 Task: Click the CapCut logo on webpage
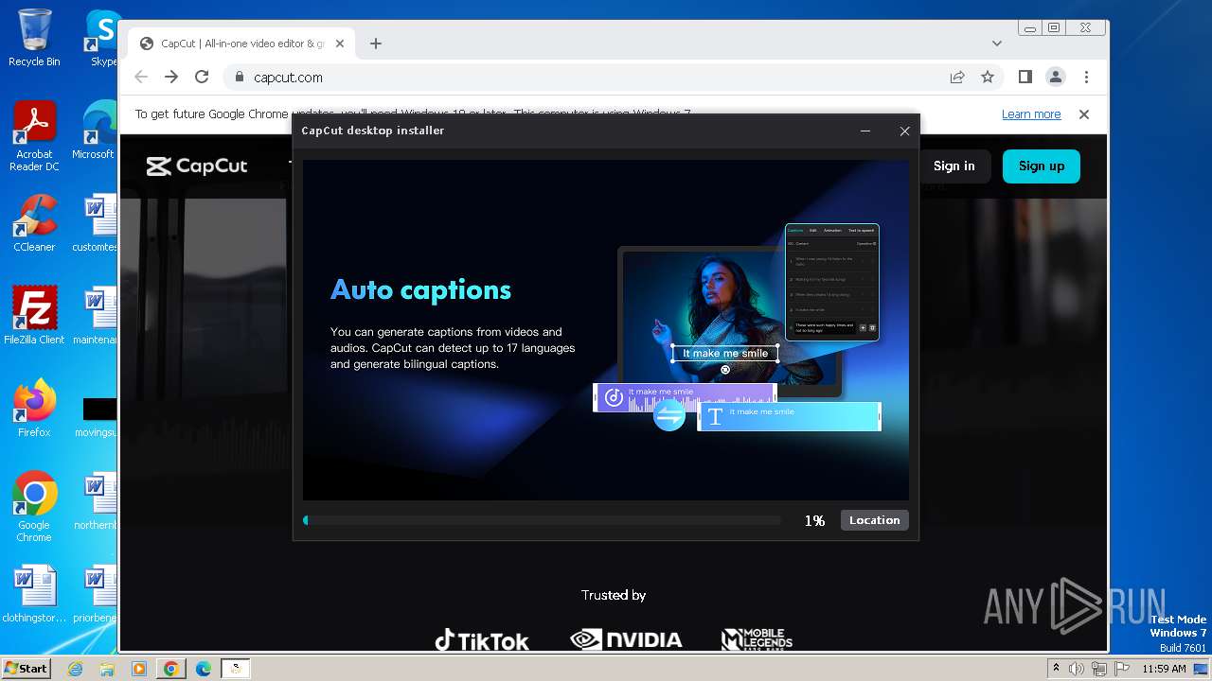pos(197,166)
